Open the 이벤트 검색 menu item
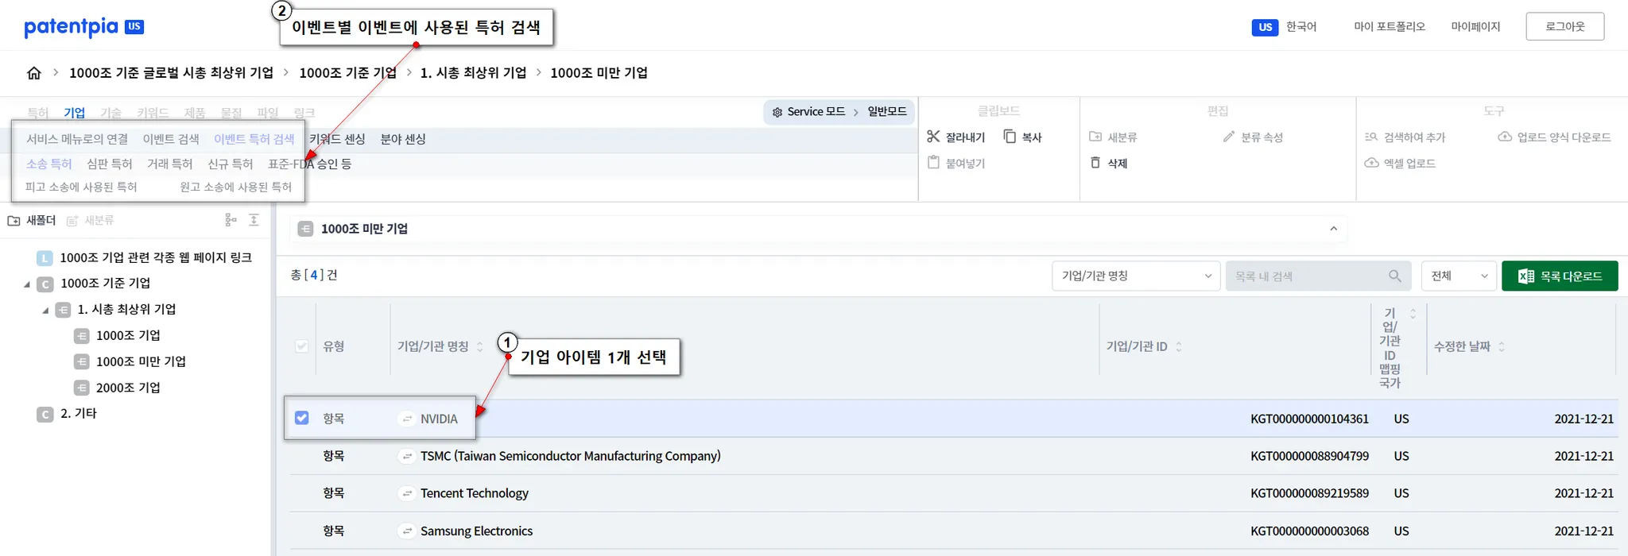 (171, 139)
